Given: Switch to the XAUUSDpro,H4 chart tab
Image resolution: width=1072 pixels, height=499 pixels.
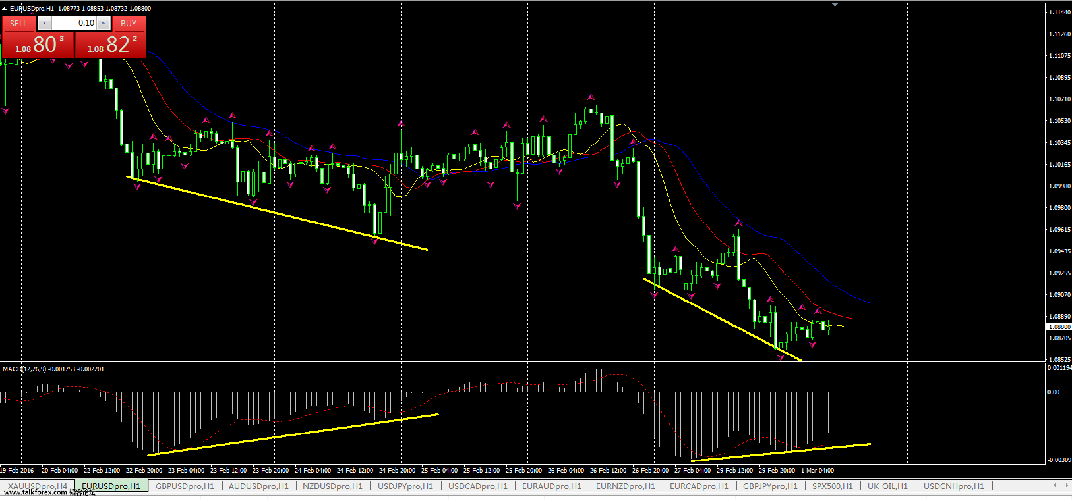Looking at the screenshot, I should click(x=38, y=486).
